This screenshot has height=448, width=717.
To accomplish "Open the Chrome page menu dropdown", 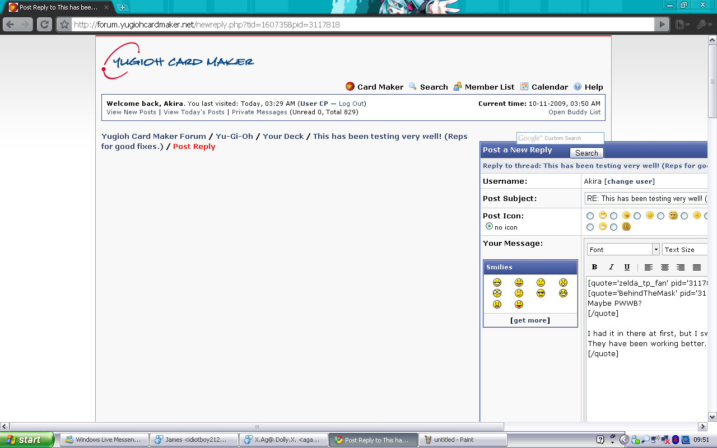I will pos(681,25).
